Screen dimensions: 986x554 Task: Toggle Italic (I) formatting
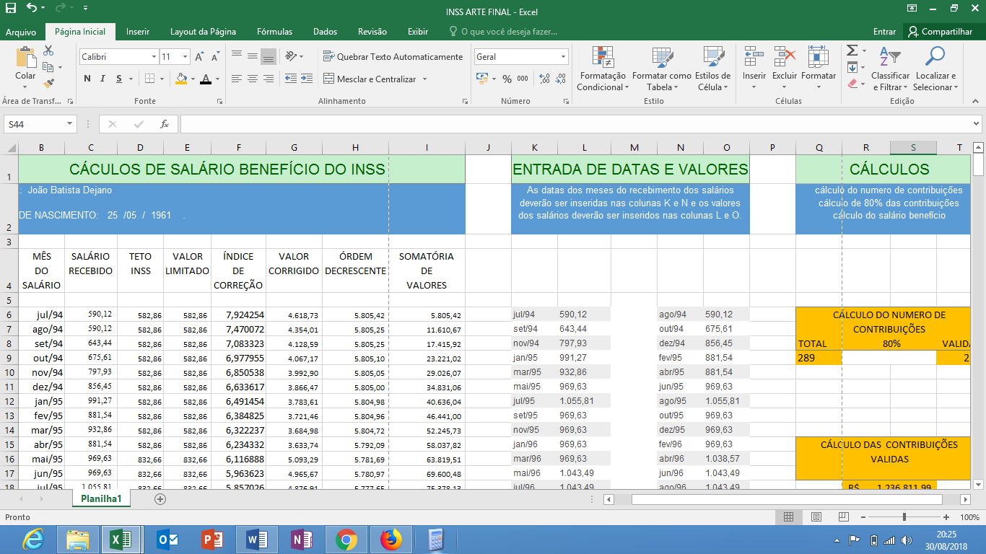pyautogui.click(x=102, y=79)
